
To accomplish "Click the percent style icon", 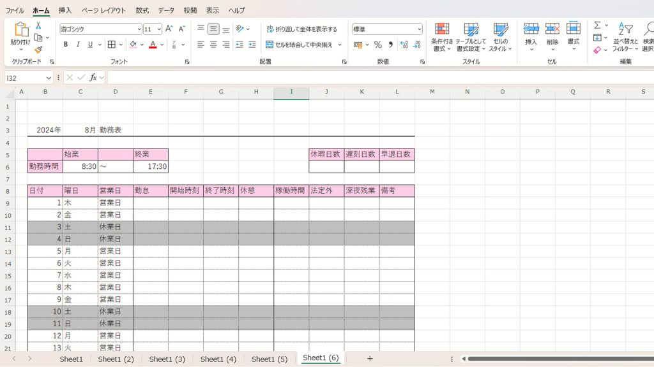I will [377, 45].
